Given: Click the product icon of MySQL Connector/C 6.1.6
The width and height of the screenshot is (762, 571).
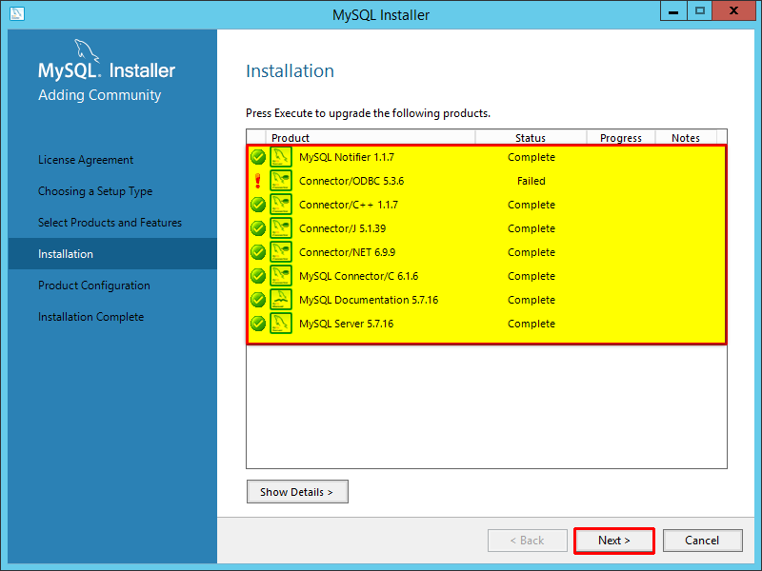Looking at the screenshot, I should 281,276.
